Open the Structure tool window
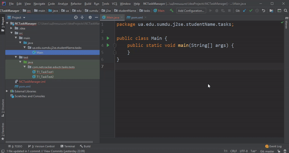The image size is (289, 153). [x=3, y=108]
